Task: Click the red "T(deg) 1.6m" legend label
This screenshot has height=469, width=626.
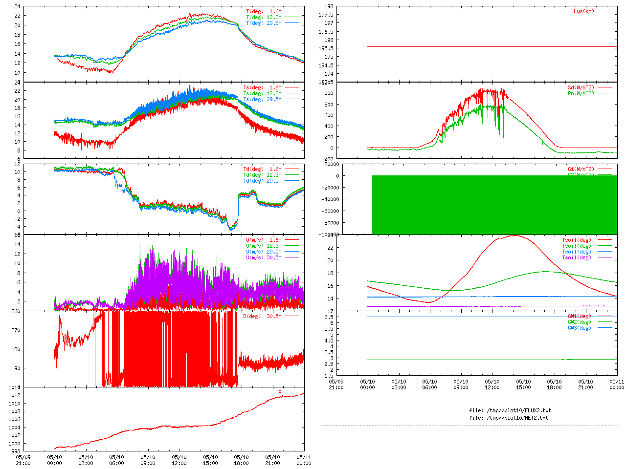Action: pyautogui.click(x=264, y=11)
